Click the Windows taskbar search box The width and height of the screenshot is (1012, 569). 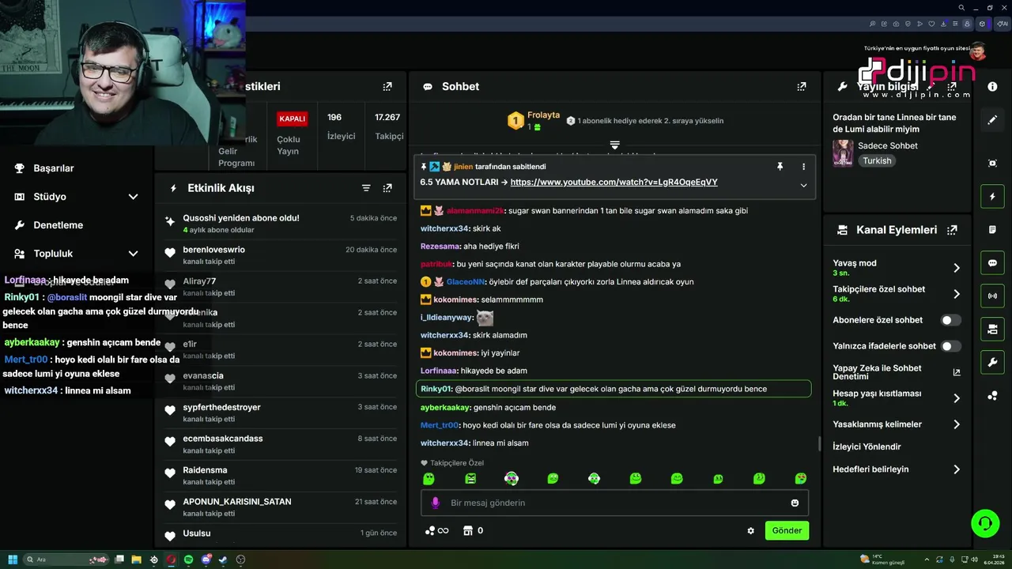pos(67,560)
